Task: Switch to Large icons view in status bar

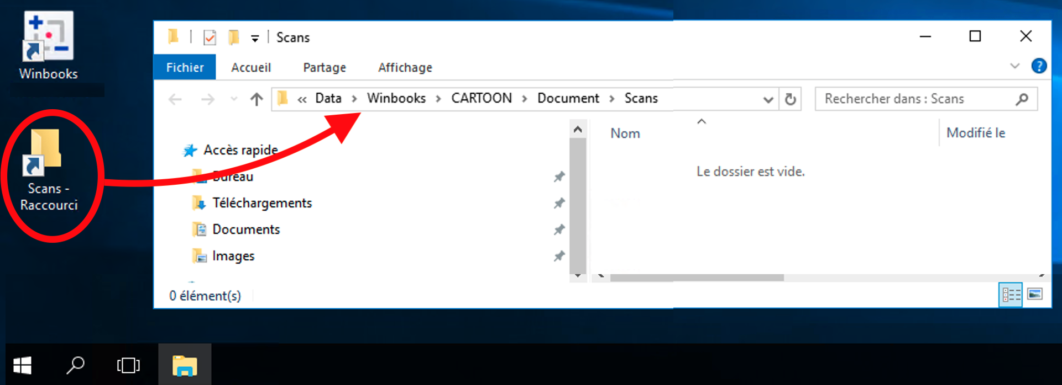Action: [x=1035, y=294]
